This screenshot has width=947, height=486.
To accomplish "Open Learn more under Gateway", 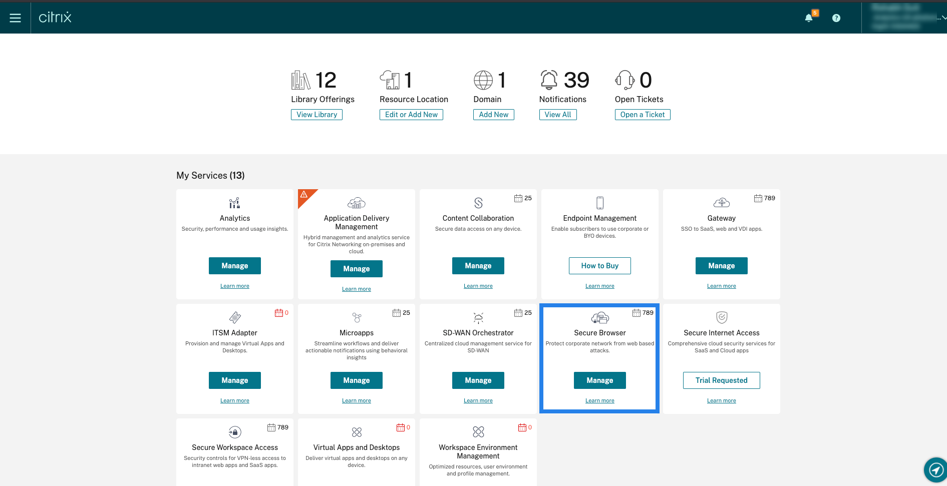I will click(x=722, y=286).
